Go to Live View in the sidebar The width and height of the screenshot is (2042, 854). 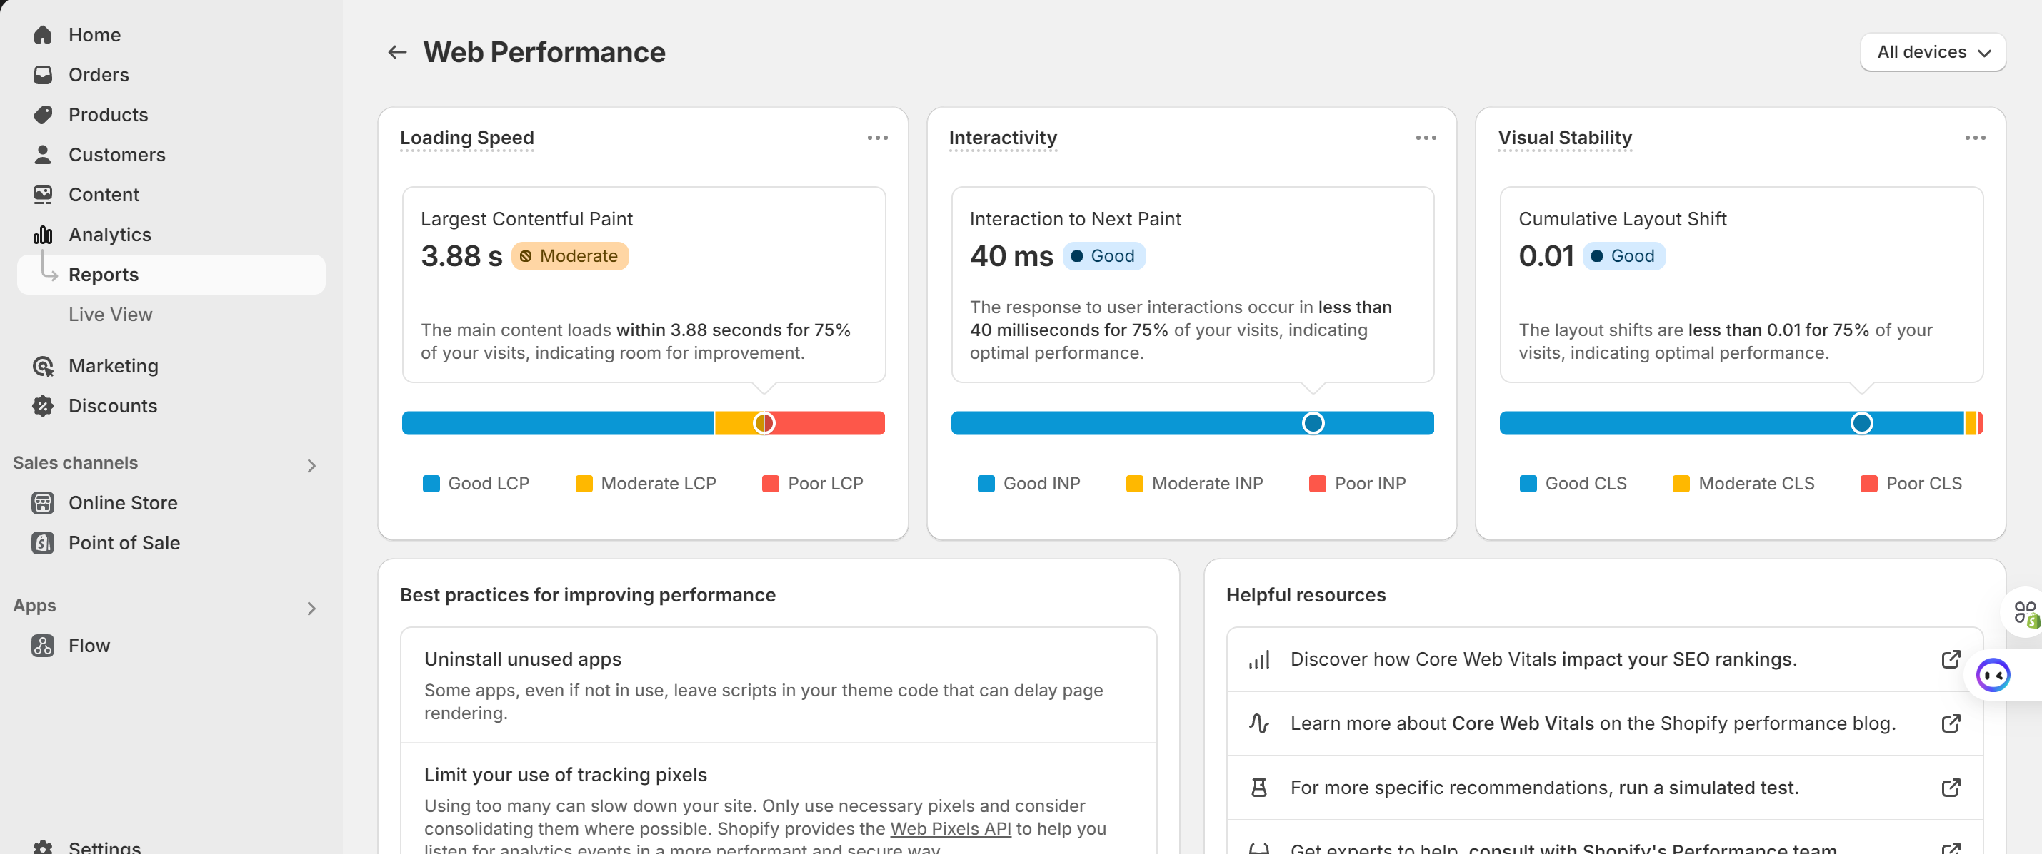pos(110,314)
